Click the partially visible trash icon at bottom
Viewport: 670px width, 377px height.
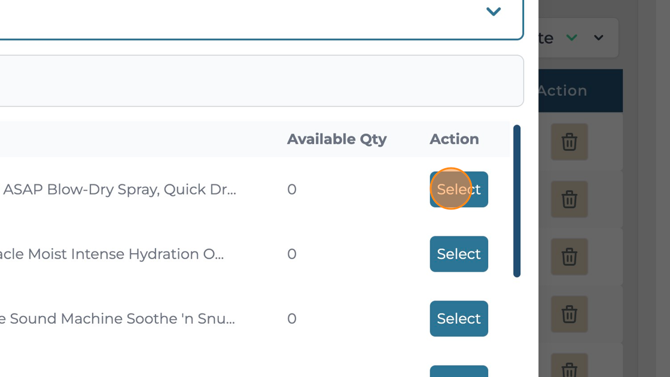[569, 369]
